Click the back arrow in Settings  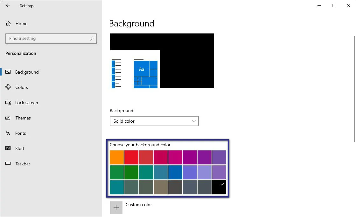tap(8, 5)
